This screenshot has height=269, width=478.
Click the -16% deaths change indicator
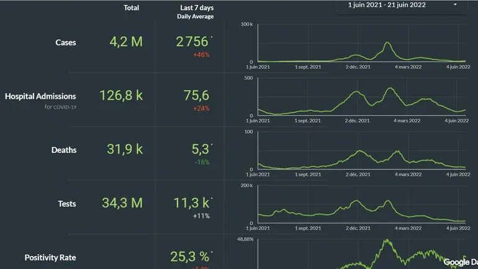point(201,162)
